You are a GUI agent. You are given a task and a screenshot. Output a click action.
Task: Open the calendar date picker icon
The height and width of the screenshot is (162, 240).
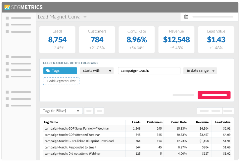point(186,17)
